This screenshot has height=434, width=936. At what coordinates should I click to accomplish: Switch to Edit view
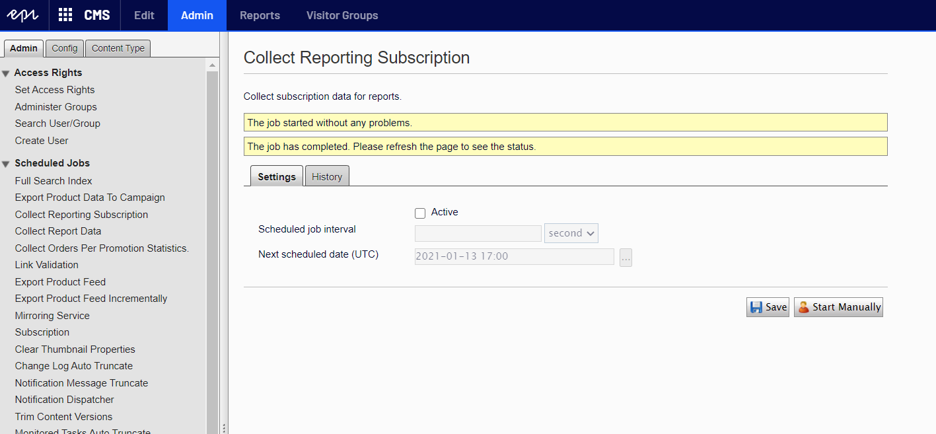(144, 15)
